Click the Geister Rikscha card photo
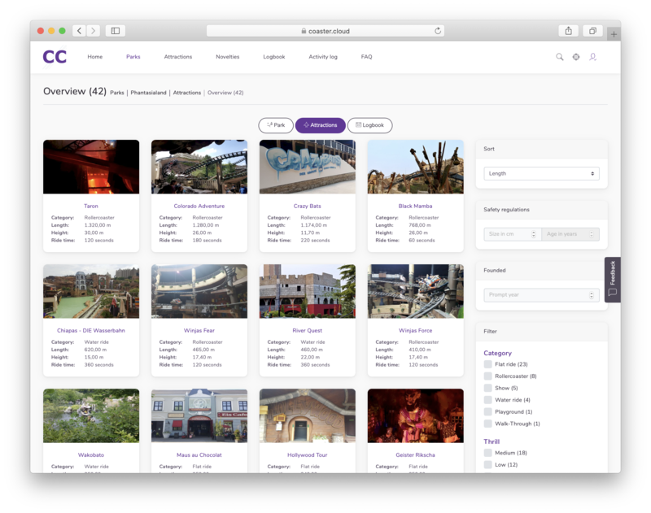 (416, 415)
